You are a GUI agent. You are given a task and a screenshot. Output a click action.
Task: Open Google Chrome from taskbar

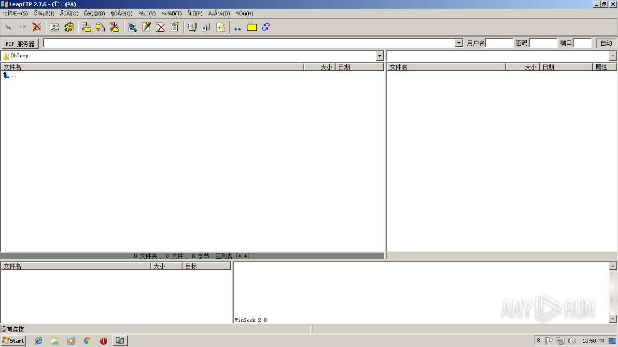(87, 341)
